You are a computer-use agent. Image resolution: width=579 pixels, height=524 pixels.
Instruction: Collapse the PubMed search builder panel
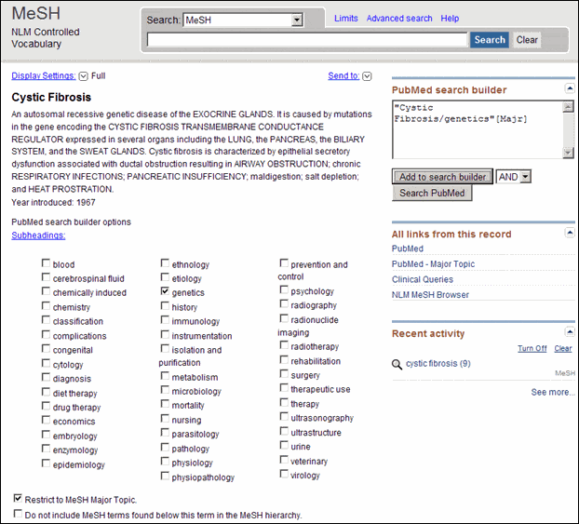pos(570,89)
